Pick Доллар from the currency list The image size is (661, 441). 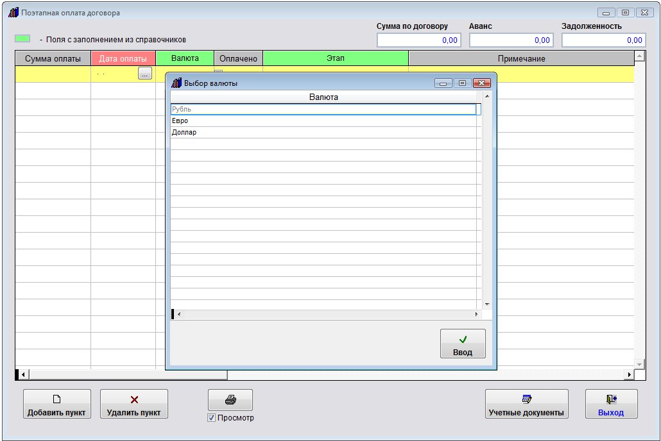pos(323,132)
